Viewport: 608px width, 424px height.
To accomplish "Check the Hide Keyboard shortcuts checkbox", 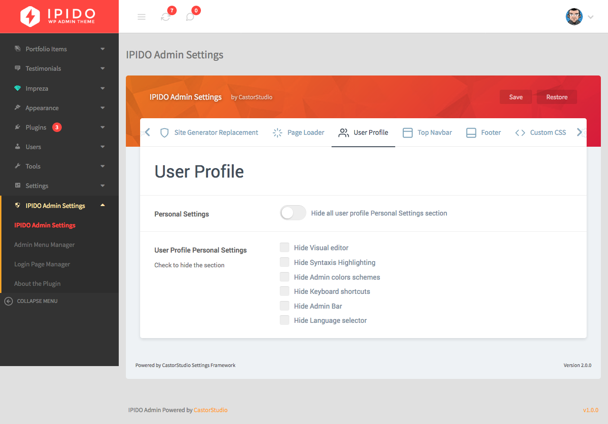I will point(285,291).
